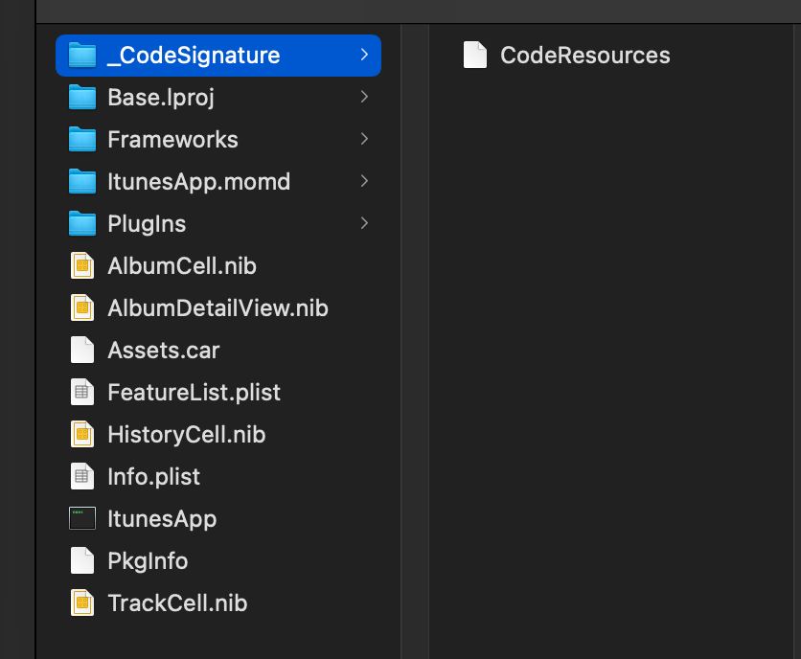The width and height of the screenshot is (801, 659).
Task: Select the PlugIns folder name
Action: click(147, 224)
